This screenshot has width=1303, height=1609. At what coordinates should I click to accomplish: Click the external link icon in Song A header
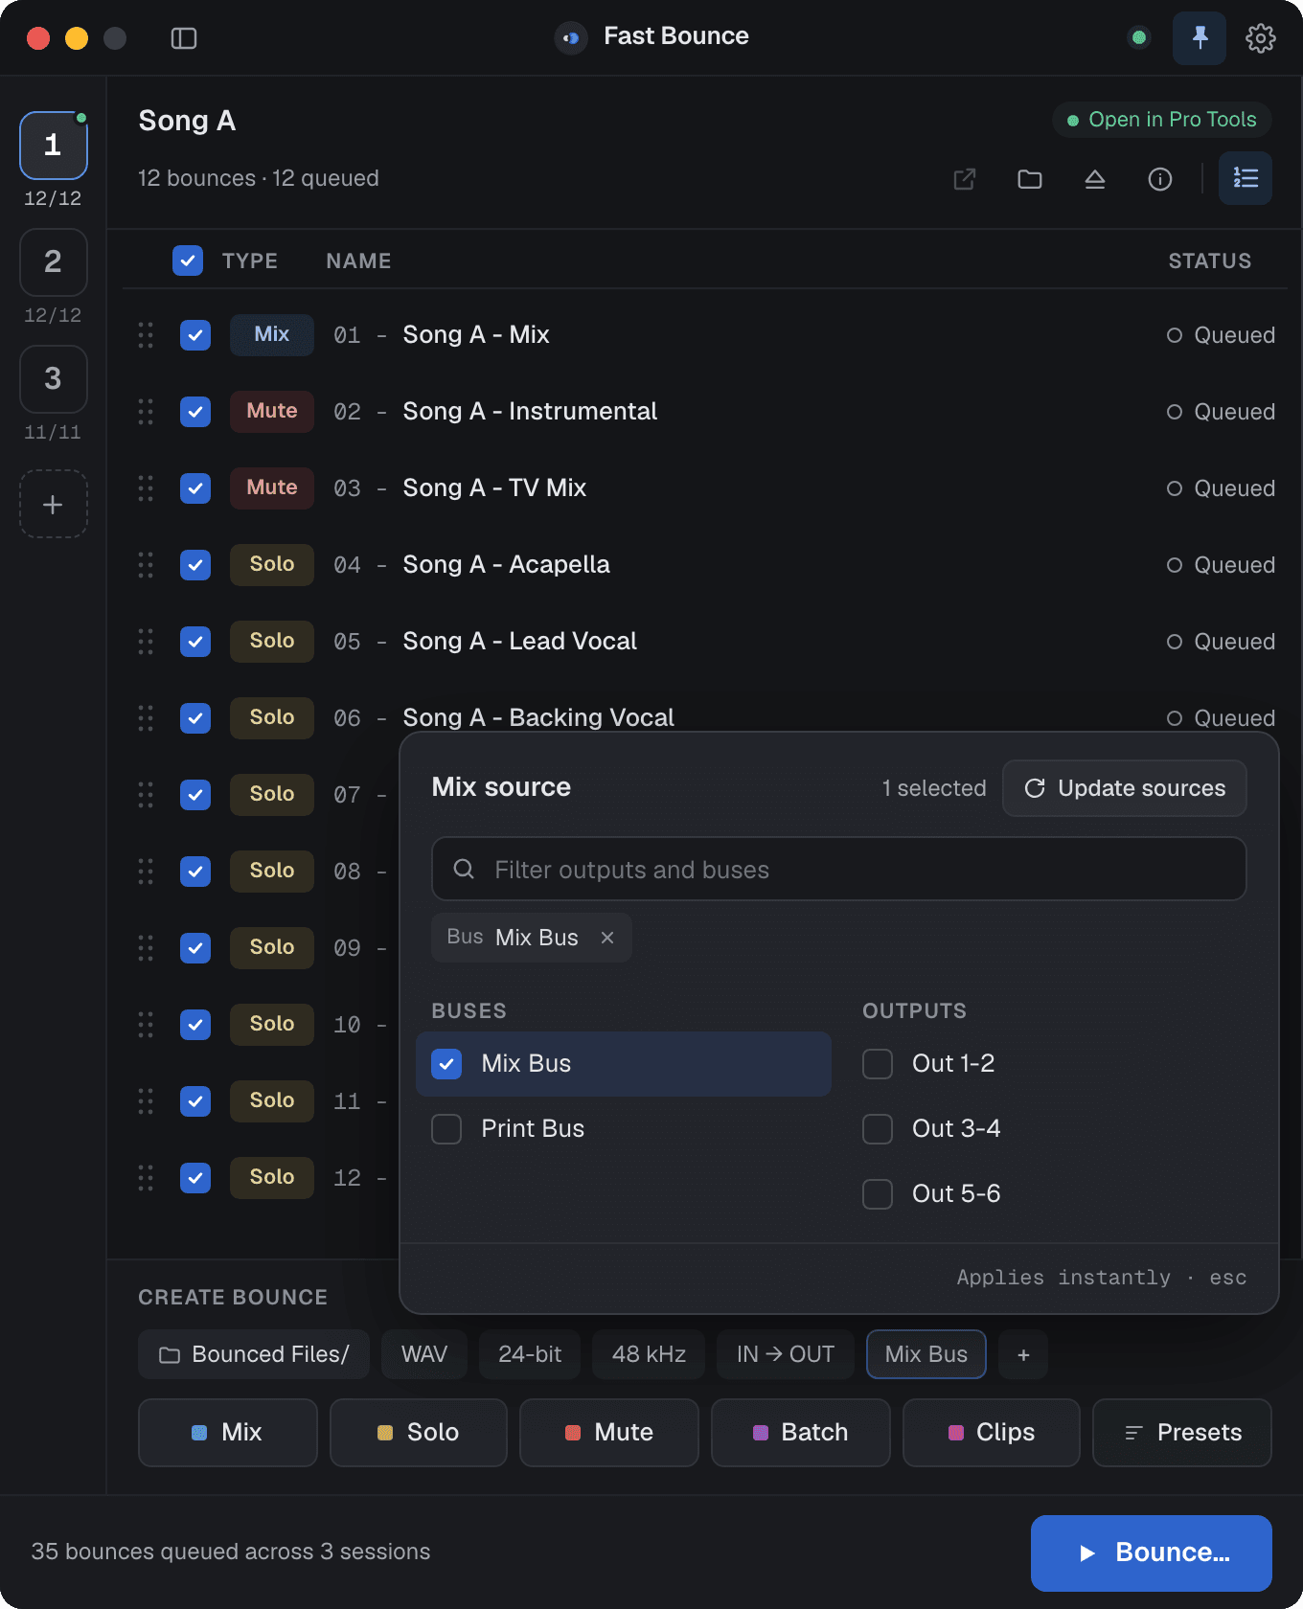tap(965, 179)
